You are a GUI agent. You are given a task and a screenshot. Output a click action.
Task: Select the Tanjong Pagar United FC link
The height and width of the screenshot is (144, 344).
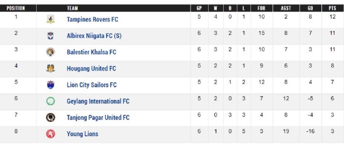(98, 118)
